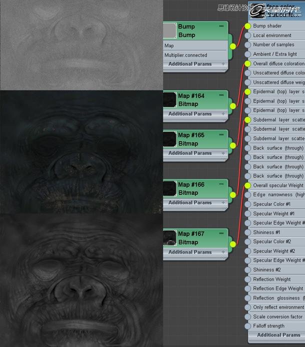Click the Specular Color #2 parameter label
This screenshot has height=347, width=305.
point(272,241)
